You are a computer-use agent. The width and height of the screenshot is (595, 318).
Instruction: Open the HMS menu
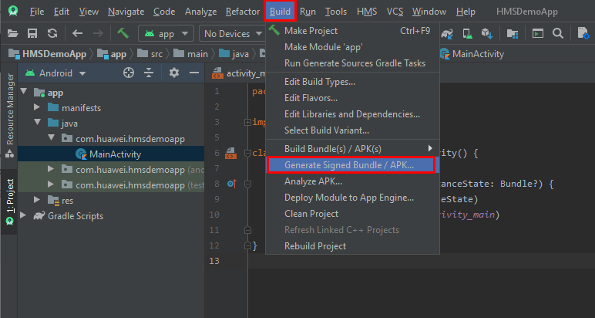click(367, 12)
